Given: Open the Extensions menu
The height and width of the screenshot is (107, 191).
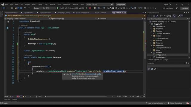Looking at the screenshot, I should [x=67, y=4].
